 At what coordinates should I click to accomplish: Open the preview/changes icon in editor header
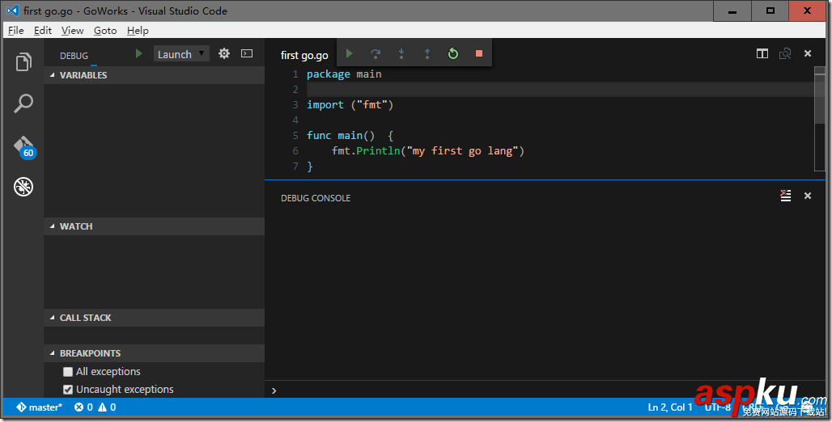click(785, 53)
